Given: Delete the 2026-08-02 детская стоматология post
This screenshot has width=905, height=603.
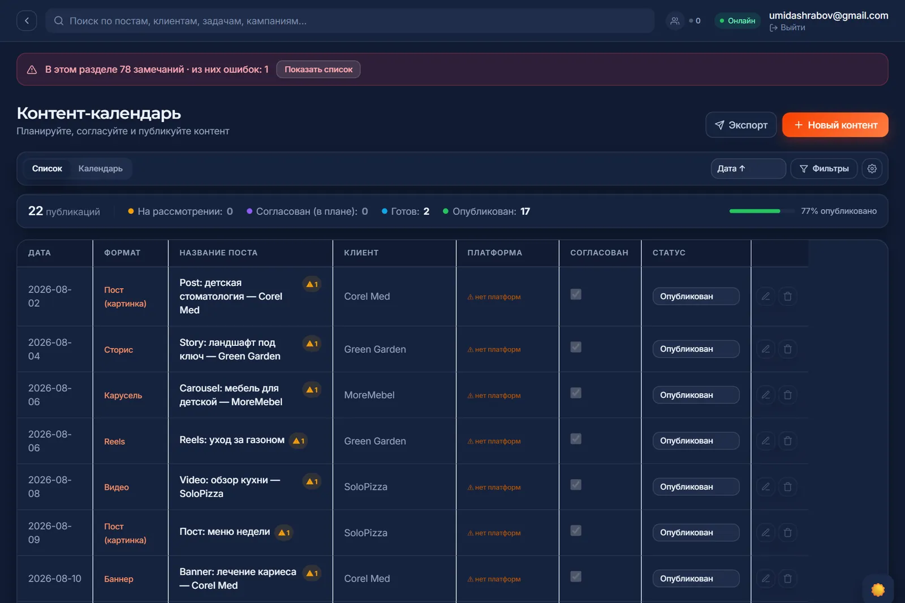Looking at the screenshot, I should click(x=788, y=296).
